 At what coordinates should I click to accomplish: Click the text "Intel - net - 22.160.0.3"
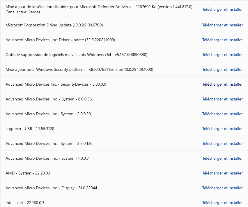pos(25,203)
